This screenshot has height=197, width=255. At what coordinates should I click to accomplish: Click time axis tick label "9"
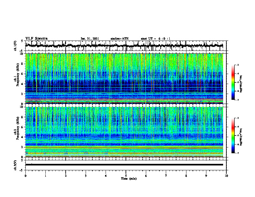pyautogui.click(x=206, y=176)
